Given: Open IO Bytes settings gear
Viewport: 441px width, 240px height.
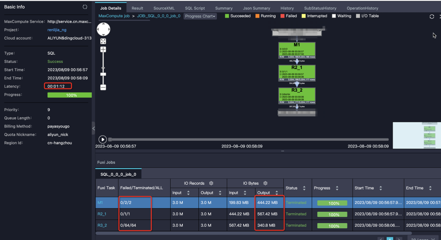Looking at the screenshot, I should click(265, 183).
